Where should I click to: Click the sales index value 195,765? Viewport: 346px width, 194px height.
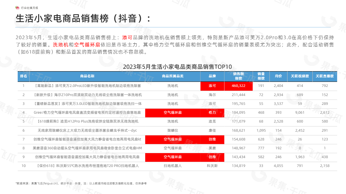(239, 103)
